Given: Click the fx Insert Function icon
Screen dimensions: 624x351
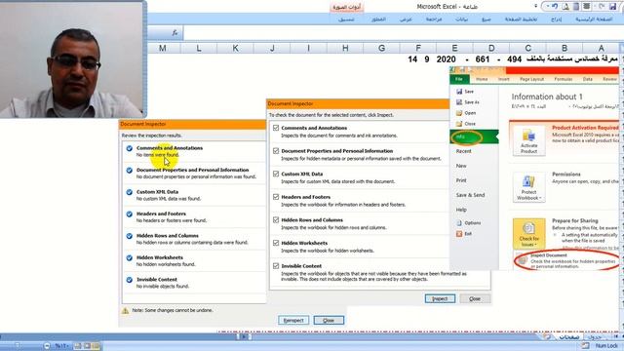Looking at the screenshot, I should click(175, 32).
